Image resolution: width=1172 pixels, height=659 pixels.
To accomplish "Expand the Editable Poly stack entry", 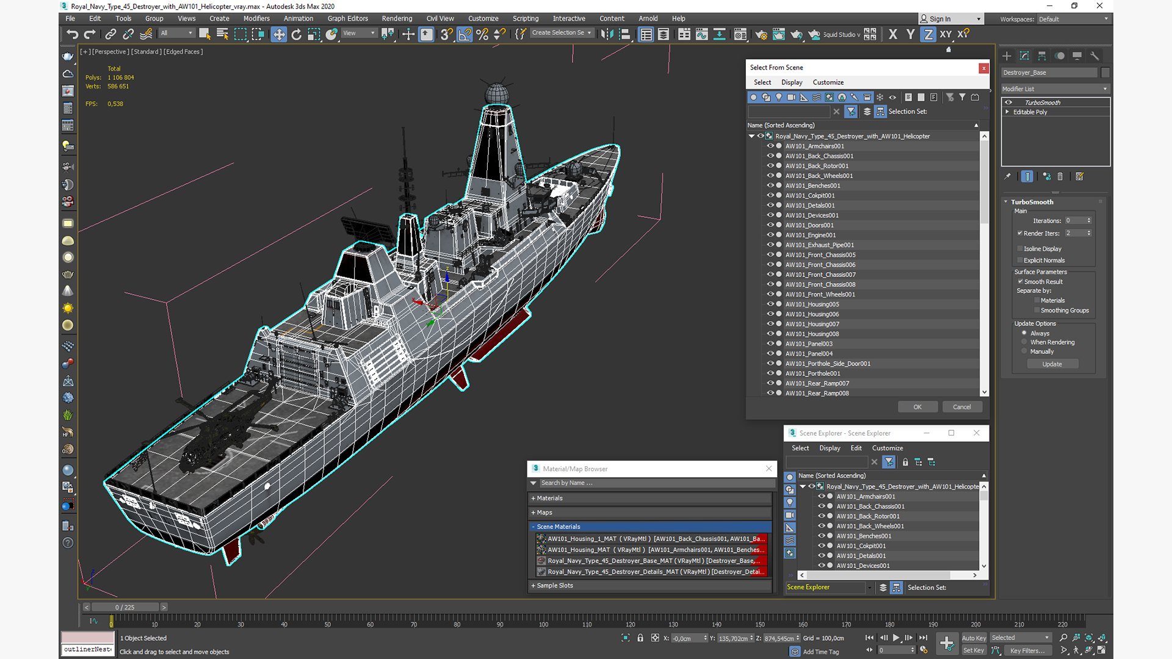I will pyautogui.click(x=1007, y=112).
